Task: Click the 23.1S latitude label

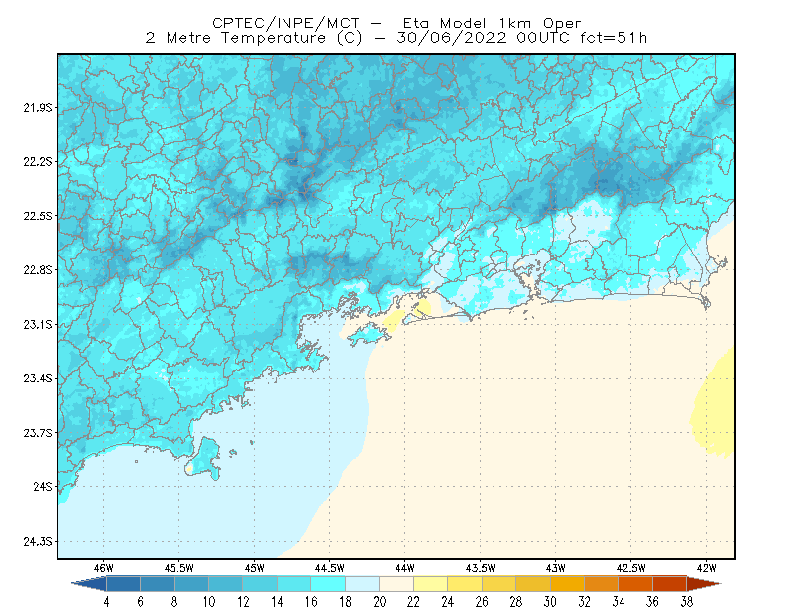Action: (38, 325)
